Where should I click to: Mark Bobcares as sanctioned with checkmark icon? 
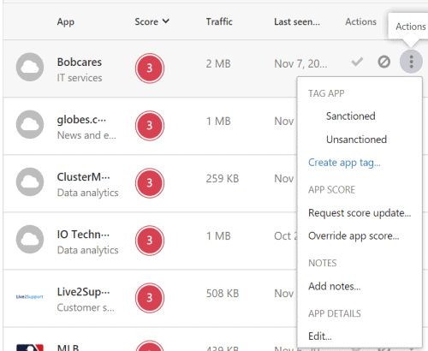point(357,62)
